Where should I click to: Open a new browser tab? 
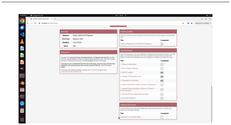(55, 19)
